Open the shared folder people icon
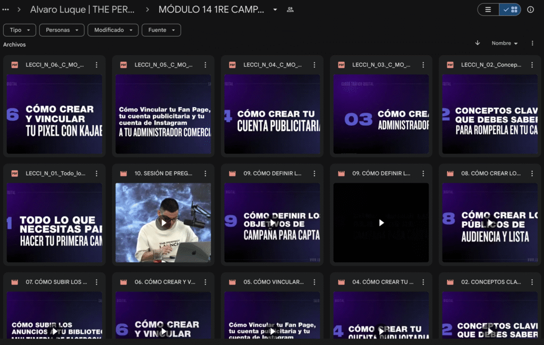The image size is (544, 345). (290, 10)
